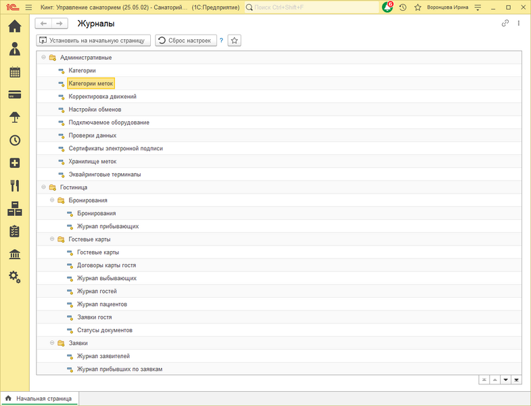The width and height of the screenshot is (531, 406).
Task: Open Заявки гостя item
Action: [x=95, y=317]
